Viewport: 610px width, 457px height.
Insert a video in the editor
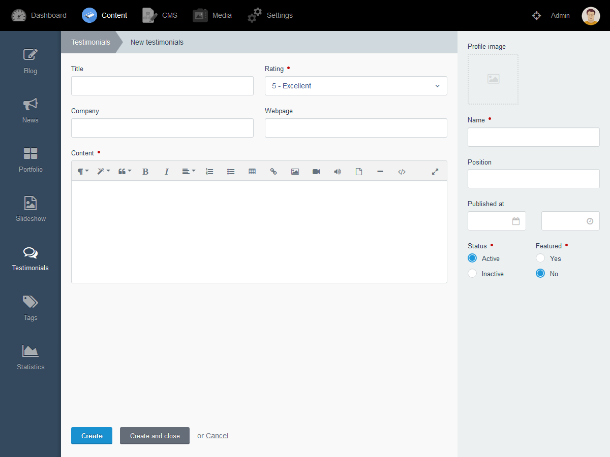tap(316, 172)
